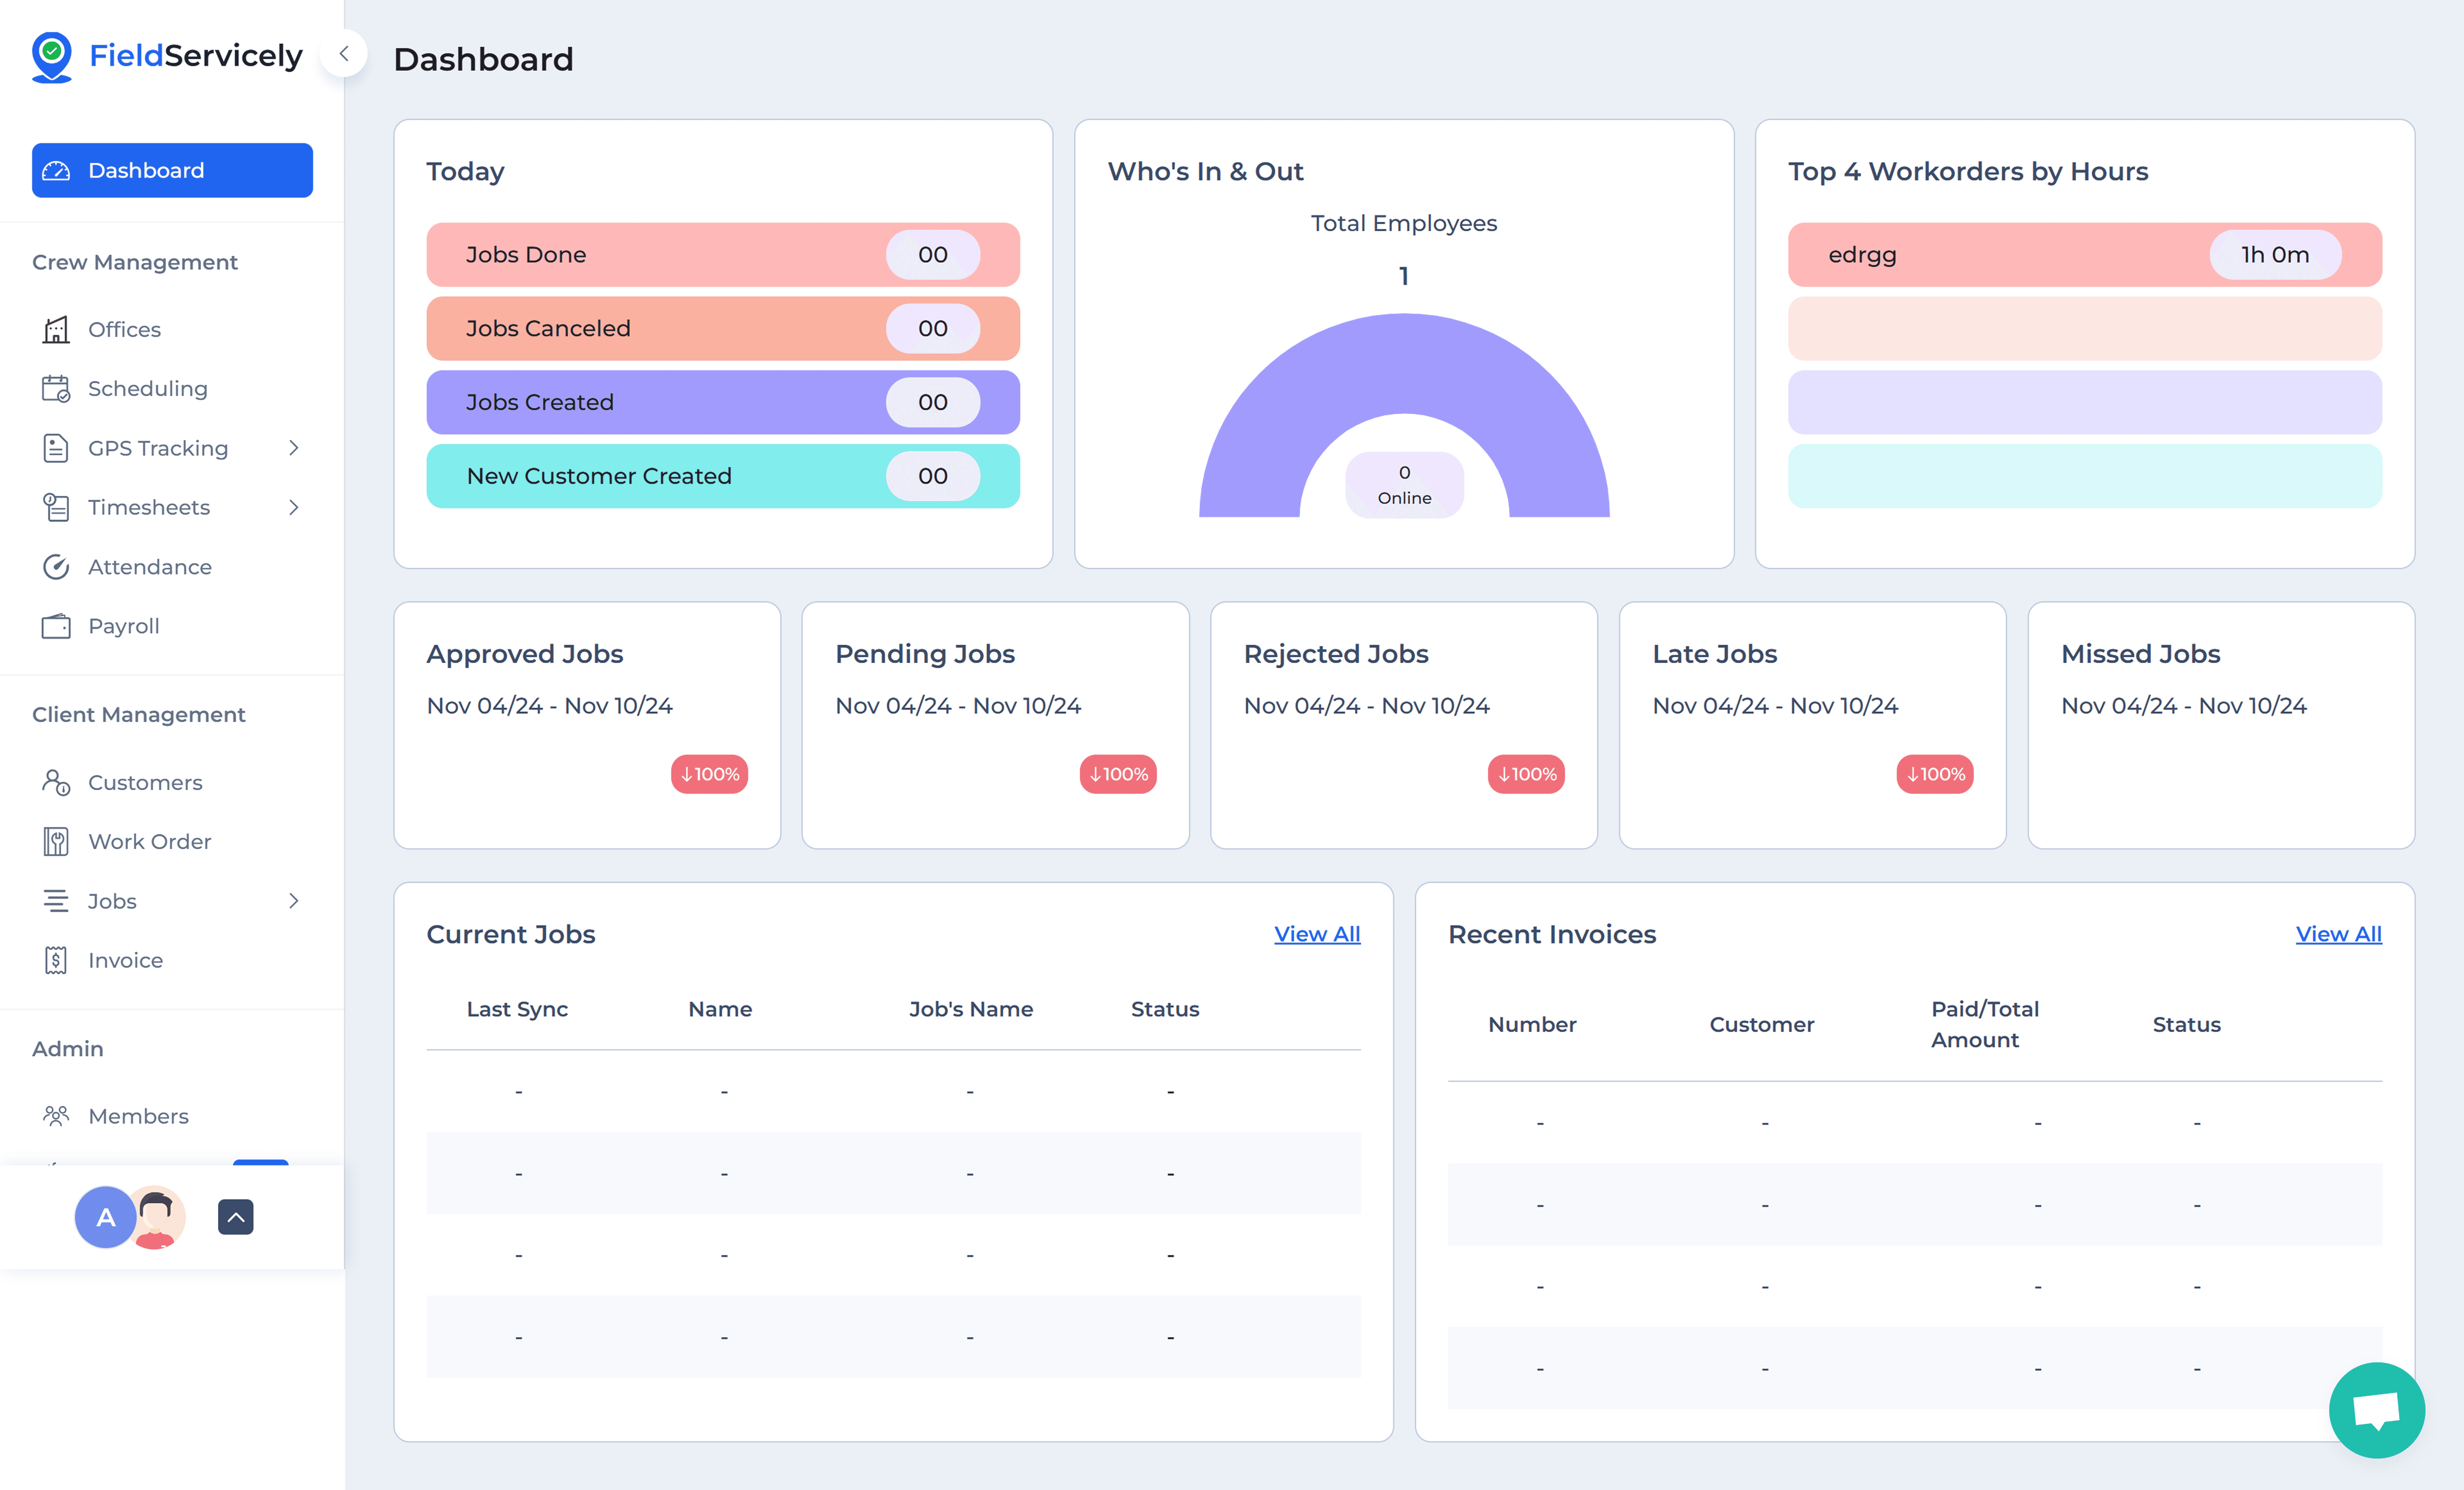Expand the Jobs submenu chevron
The image size is (2464, 1490).
tap(293, 901)
